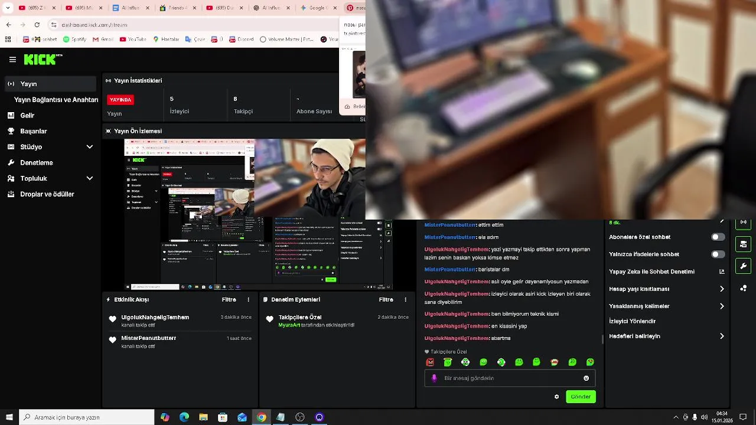
Task: Expand Yasaklanmış kelimeler
Action: [722, 306]
